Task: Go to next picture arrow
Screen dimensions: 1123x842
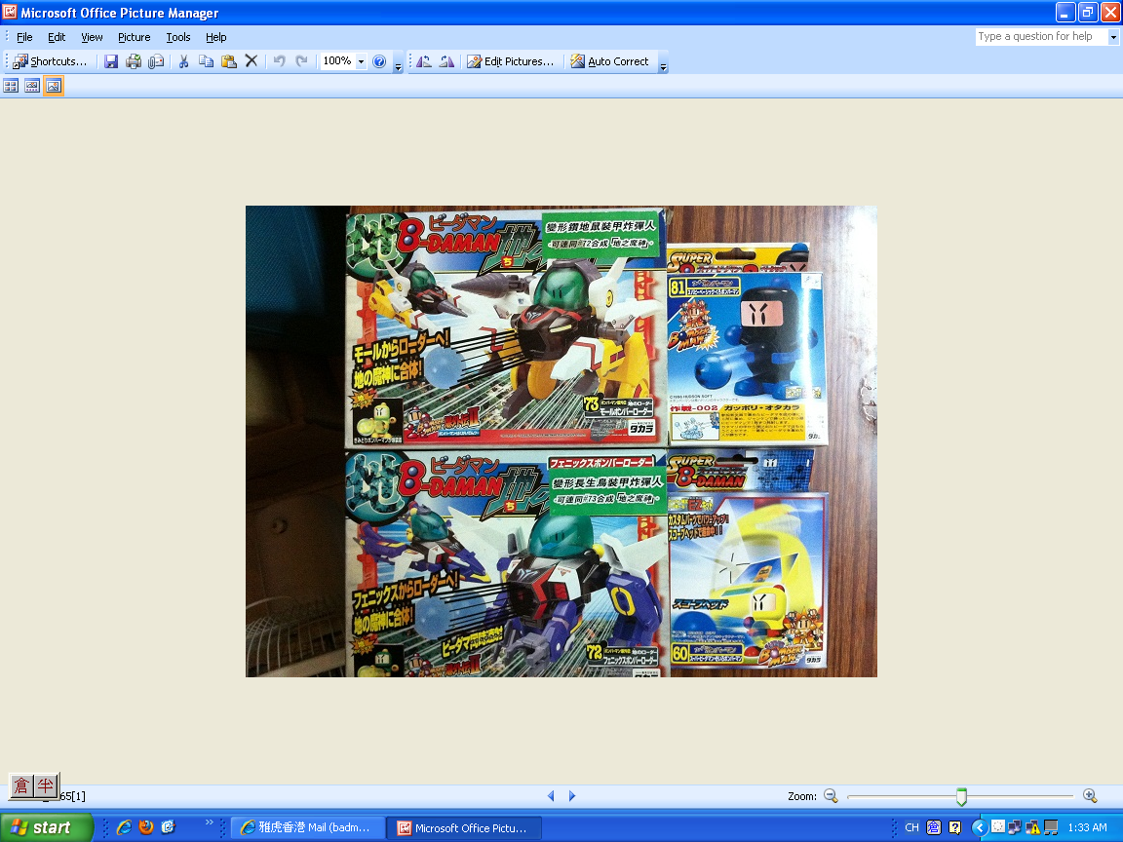Action: [x=572, y=795]
